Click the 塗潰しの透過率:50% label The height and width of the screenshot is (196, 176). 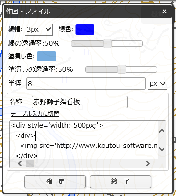click(x=41, y=69)
